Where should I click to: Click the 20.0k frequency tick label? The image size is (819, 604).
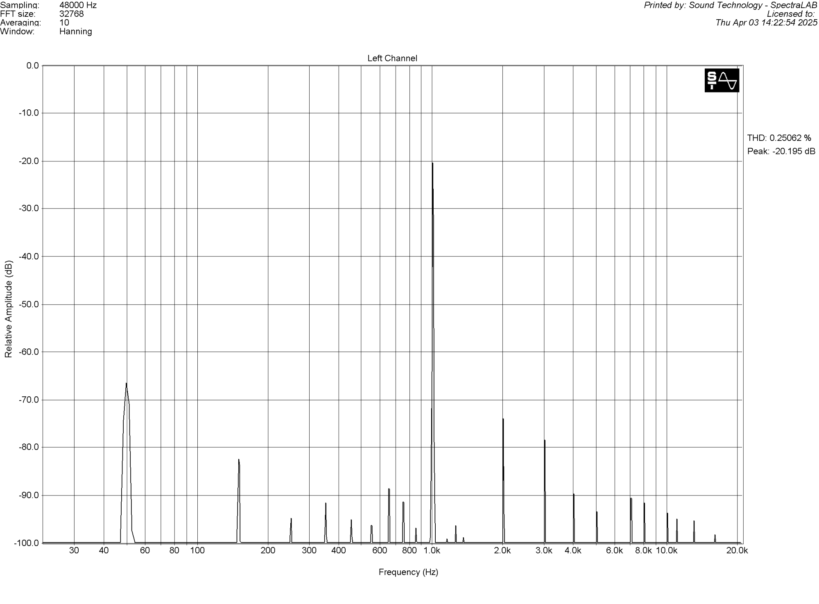pyautogui.click(x=737, y=551)
